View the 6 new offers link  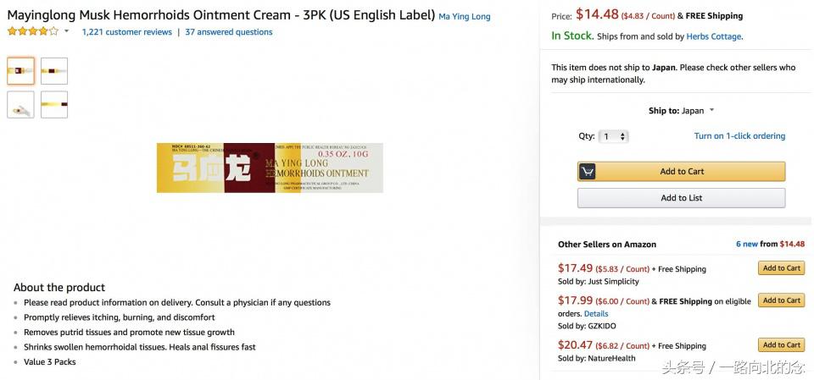point(746,244)
